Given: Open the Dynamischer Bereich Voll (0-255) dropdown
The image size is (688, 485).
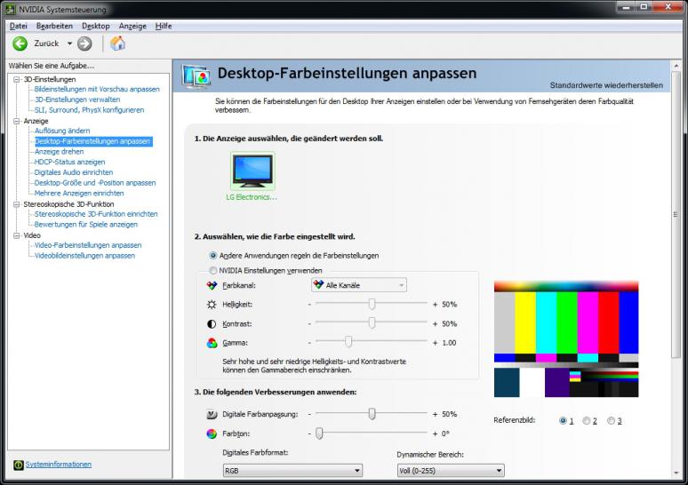Looking at the screenshot, I should pos(451,471).
